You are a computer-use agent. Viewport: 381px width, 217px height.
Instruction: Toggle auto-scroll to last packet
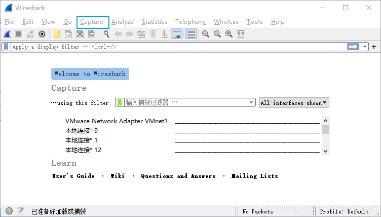pos(177,34)
